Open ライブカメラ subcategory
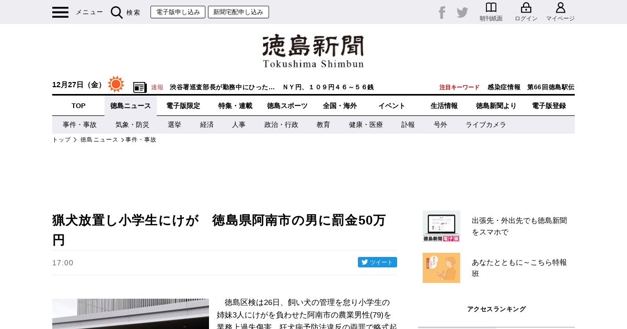 pyautogui.click(x=486, y=125)
